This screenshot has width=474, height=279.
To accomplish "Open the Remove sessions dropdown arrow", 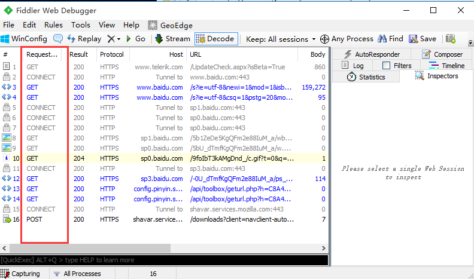I will tap(119, 39).
